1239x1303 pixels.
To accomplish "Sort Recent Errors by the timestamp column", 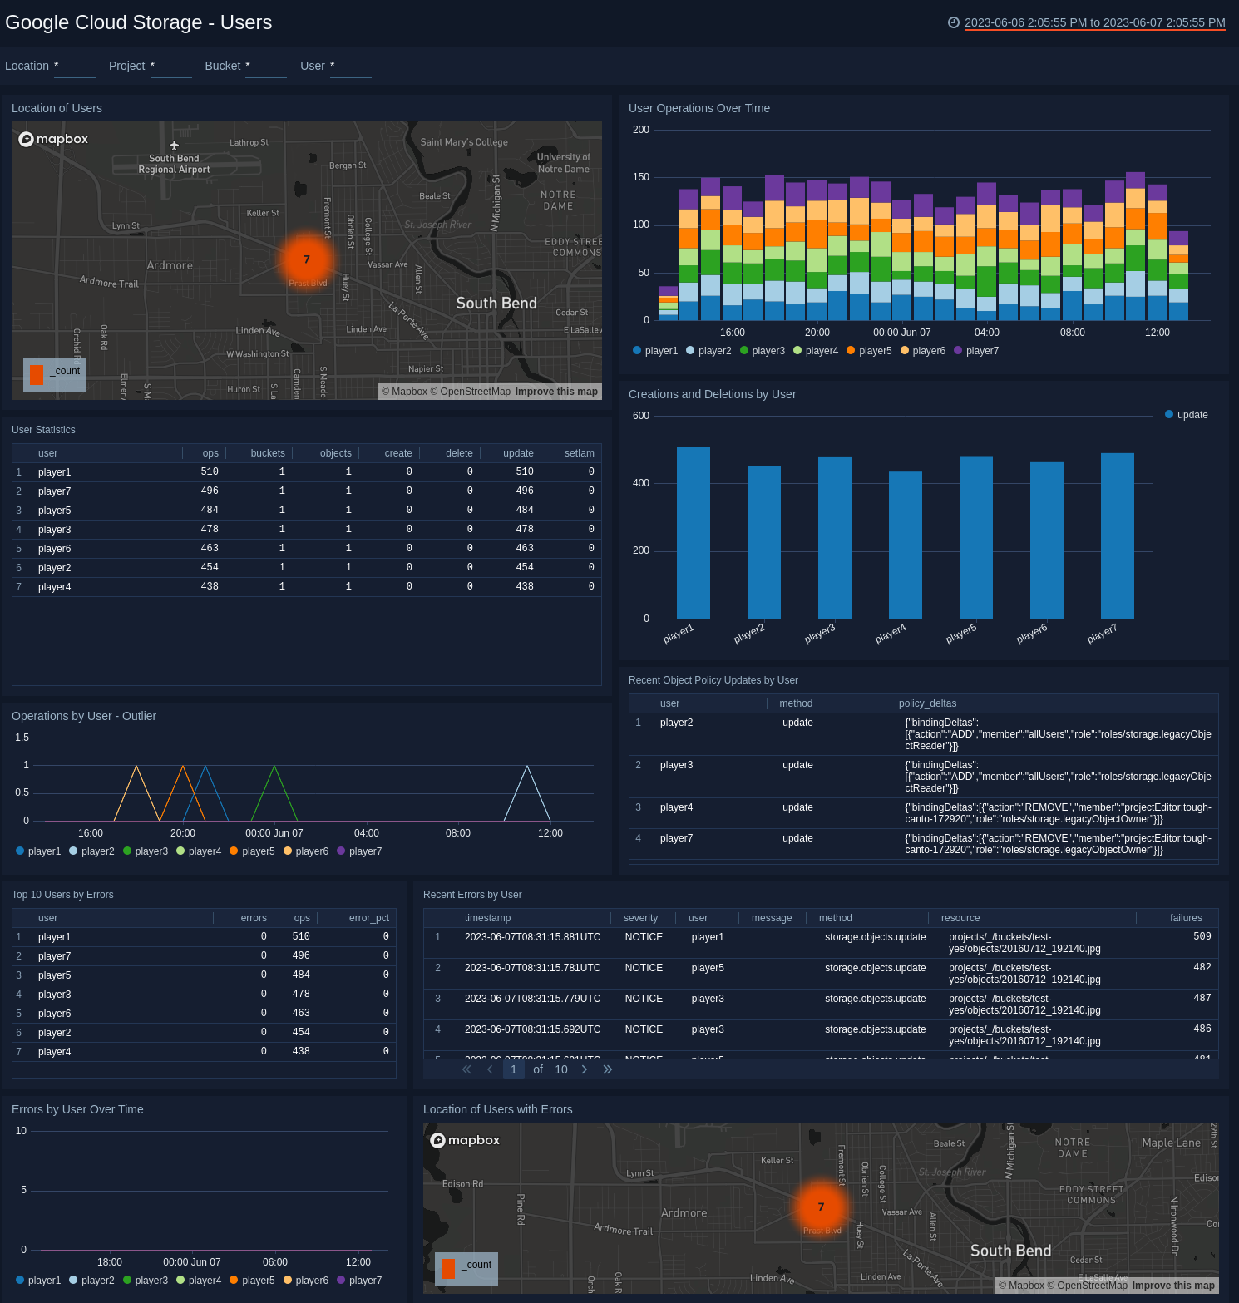I will pyautogui.click(x=487, y=918).
